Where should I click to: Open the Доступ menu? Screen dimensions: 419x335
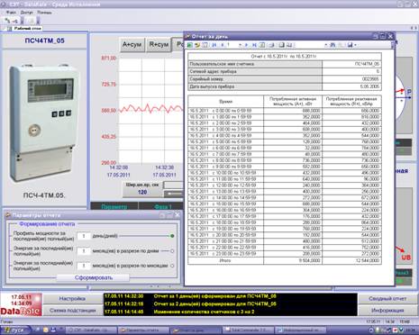(27, 13)
